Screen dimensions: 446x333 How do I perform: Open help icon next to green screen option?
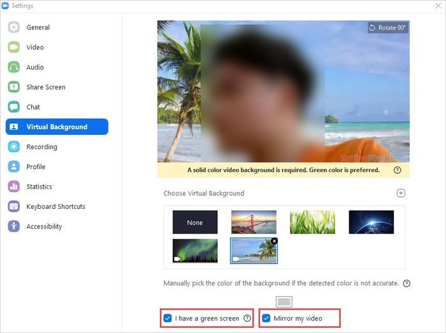[x=247, y=318]
